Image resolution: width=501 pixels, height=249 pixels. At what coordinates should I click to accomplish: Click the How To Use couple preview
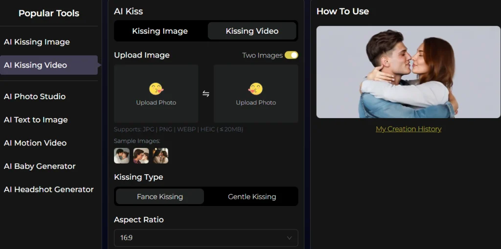(409, 72)
